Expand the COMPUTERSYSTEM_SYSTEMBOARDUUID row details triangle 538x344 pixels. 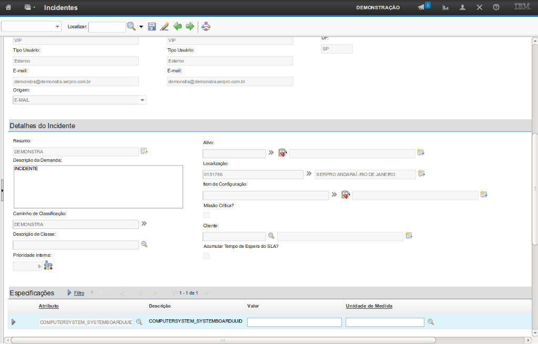pos(13,322)
